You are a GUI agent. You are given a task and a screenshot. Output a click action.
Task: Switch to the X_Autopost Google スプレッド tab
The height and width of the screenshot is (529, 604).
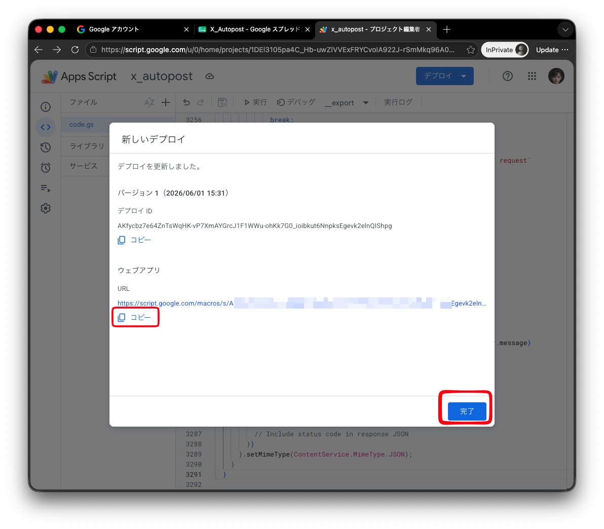(x=254, y=29)
